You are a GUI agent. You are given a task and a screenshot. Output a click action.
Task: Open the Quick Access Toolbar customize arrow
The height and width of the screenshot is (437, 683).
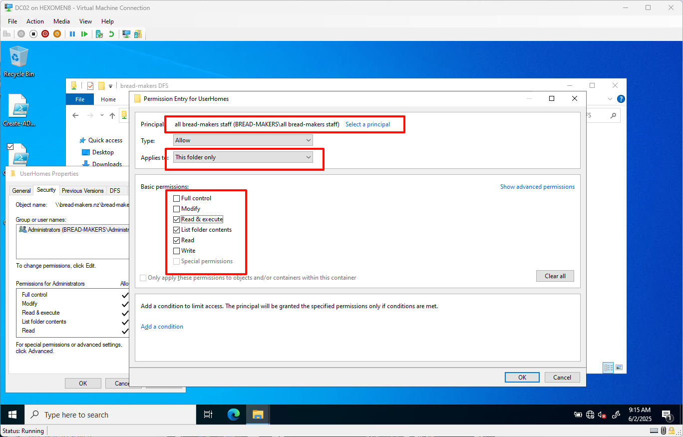click(110, 86)
